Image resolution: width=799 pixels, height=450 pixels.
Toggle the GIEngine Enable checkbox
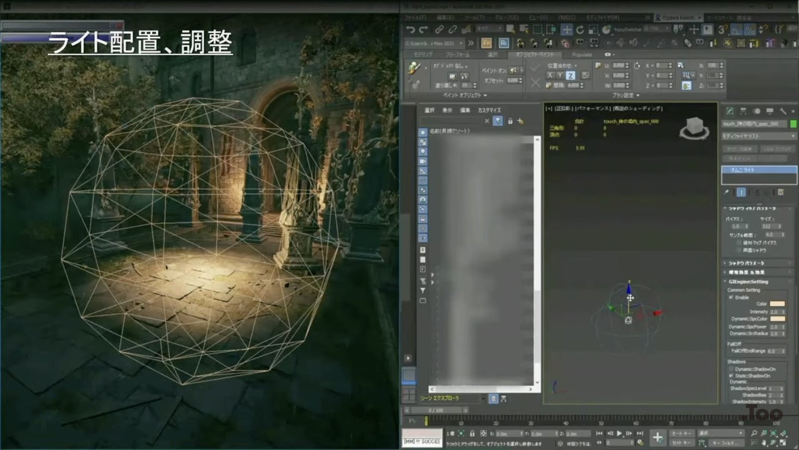pos(731,297)
